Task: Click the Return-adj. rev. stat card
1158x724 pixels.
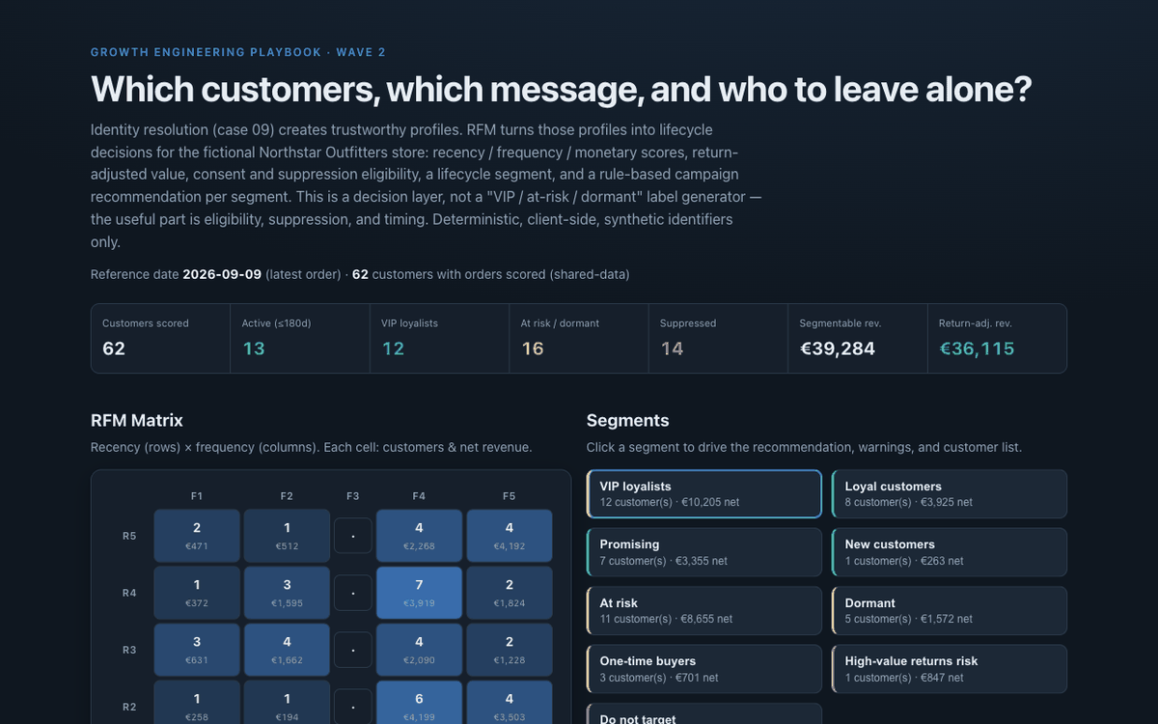Action: 997,339
